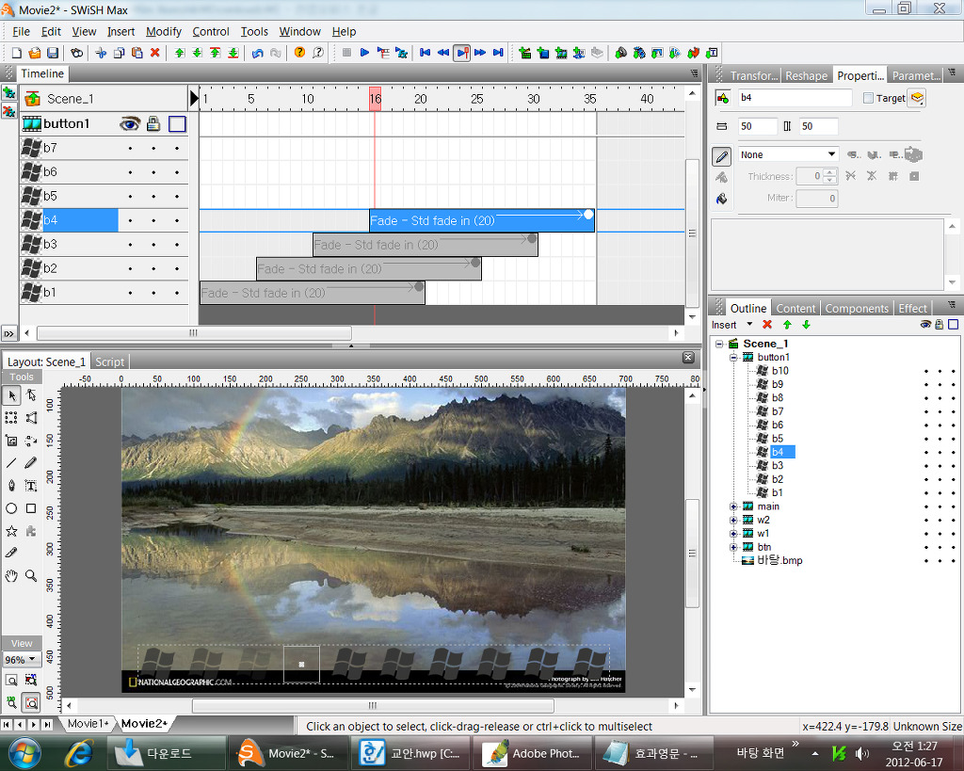
Task: Click the red X delete icon in Outline
Action: click(x=767, y=325)
